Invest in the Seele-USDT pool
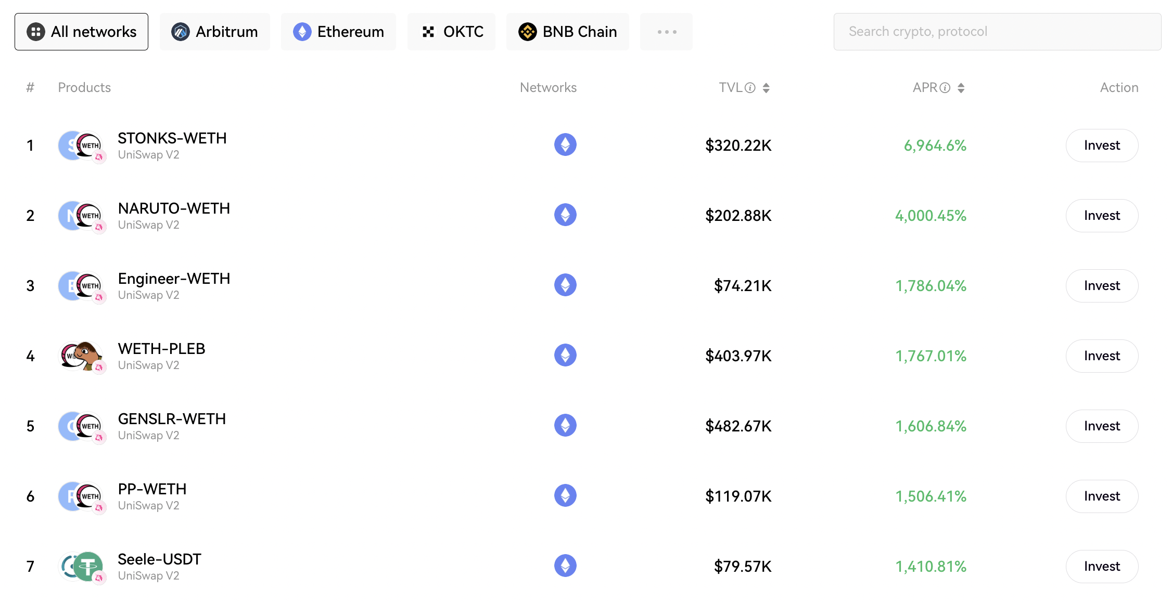Viewport: 1172px width, 604px height. coord(1102,567)
